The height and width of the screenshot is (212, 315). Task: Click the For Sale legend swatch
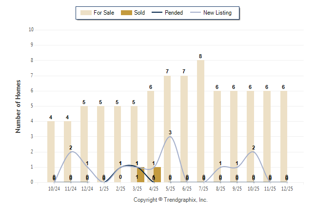(85, 13)
